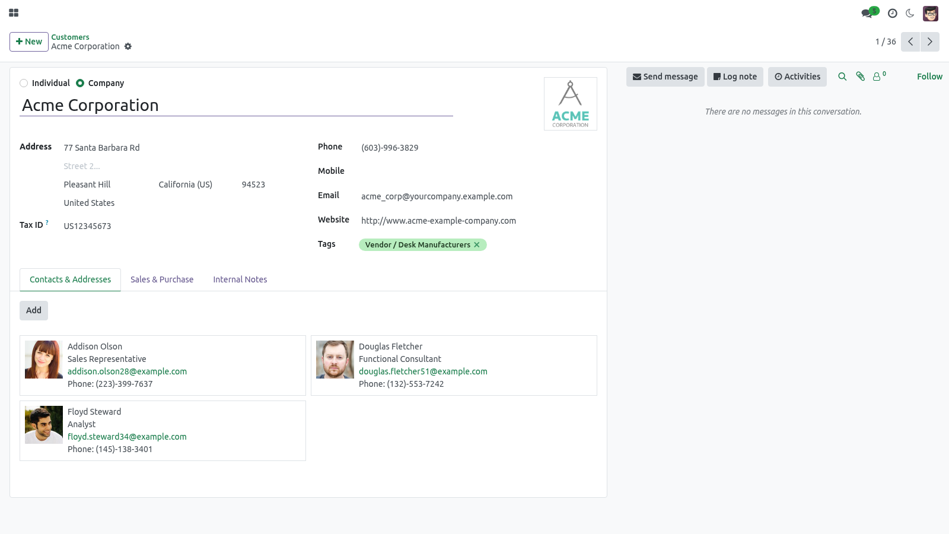This screenshot has height=534, width=949.
Task: Switch to Internal Notes tab
Action: click(240, 279)
